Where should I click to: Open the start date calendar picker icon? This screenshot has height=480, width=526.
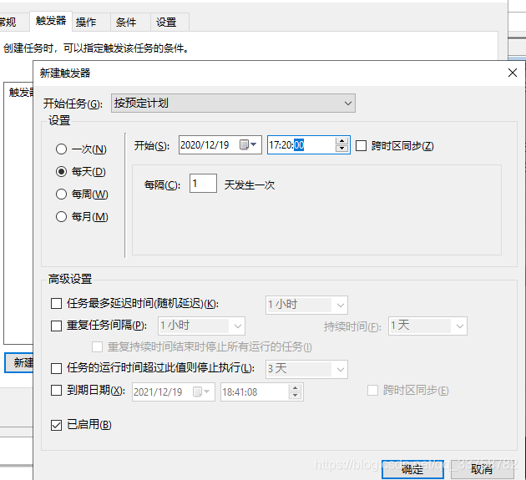248,145
